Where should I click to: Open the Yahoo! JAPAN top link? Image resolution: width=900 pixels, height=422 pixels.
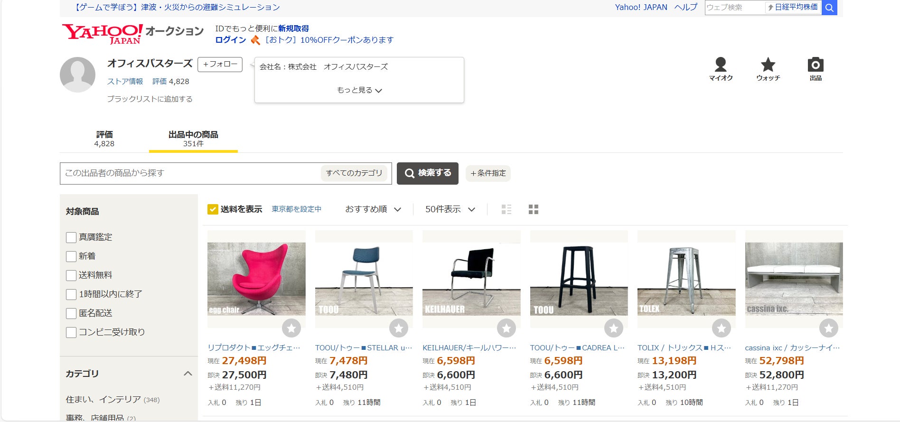click(641, 7)
